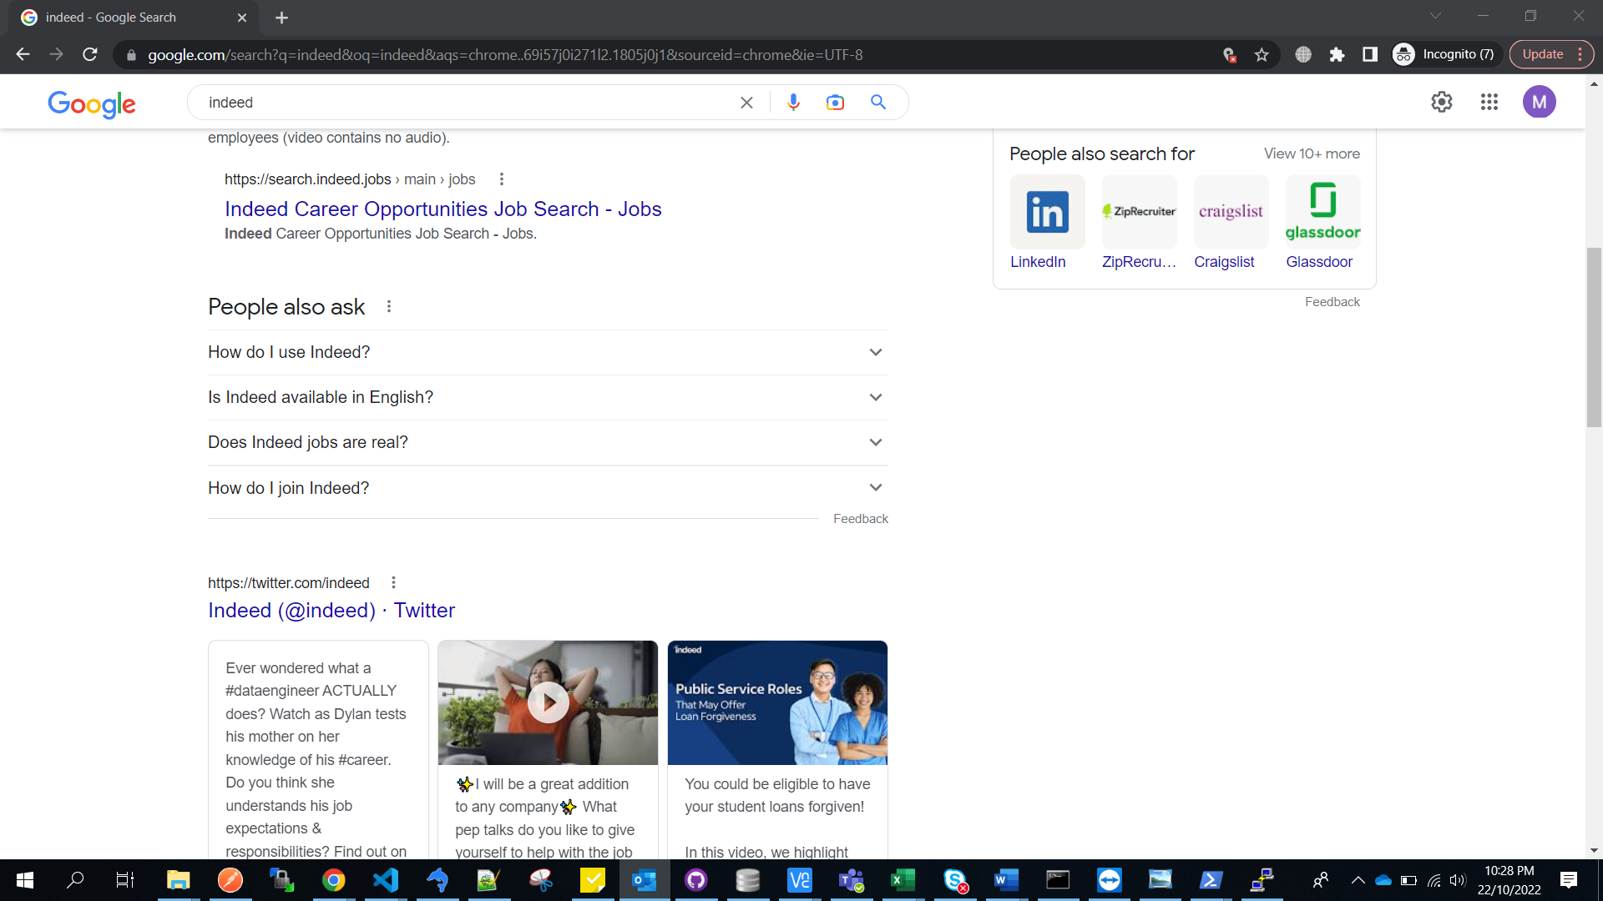
Task: Clear the search box text
Action: coord(746,102)
